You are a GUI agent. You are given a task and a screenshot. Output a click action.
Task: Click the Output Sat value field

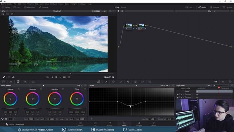[170, 119]
